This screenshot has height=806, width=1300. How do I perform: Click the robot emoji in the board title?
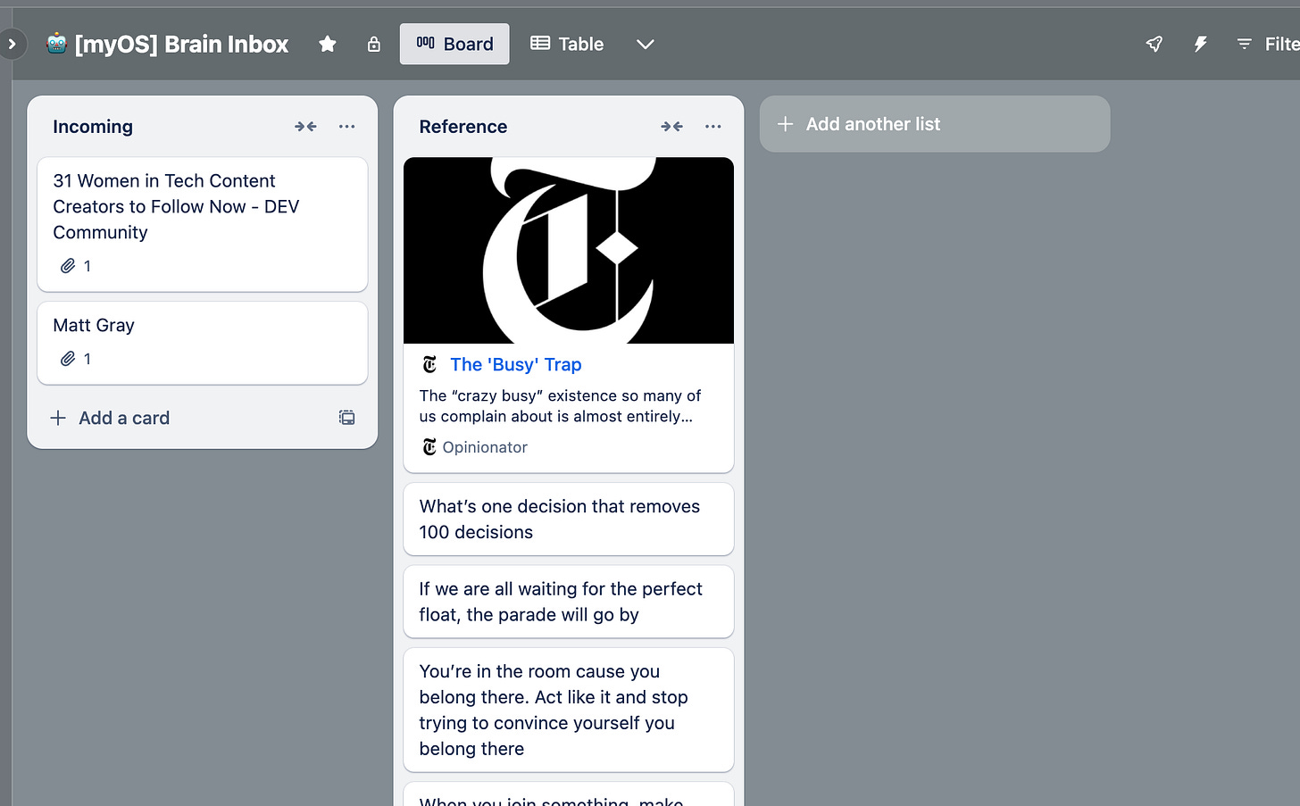pyautogui.click(x=56, y=43)
